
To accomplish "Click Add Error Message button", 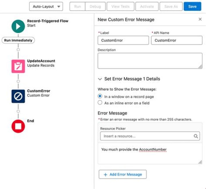I will (122, 174).
